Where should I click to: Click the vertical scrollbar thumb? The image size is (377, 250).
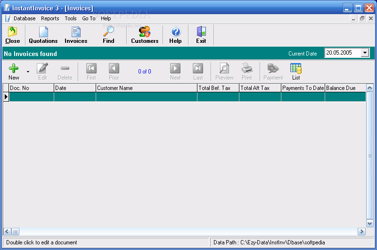click(370, 156)
